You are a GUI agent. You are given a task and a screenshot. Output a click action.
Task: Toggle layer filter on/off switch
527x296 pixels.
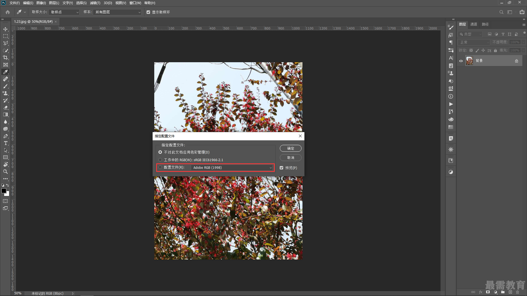coord(524,33)
